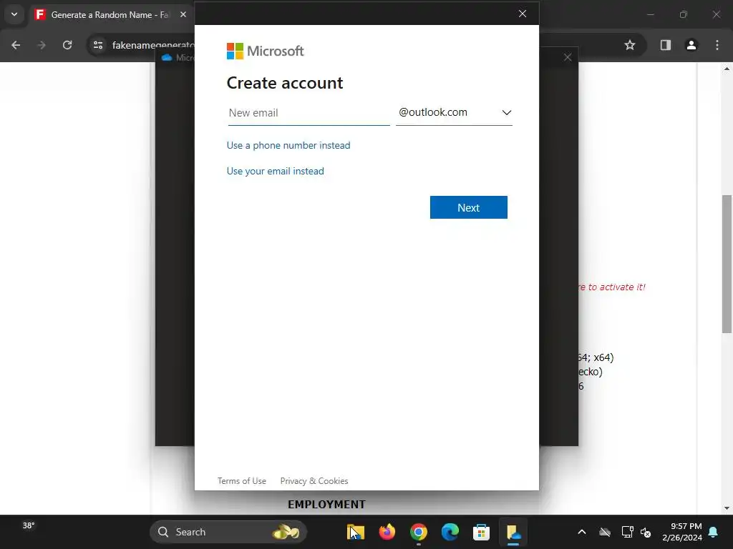View site information icon in address bar
The width and height of the screenshot is (733, 549).
[x=98, y=45]
